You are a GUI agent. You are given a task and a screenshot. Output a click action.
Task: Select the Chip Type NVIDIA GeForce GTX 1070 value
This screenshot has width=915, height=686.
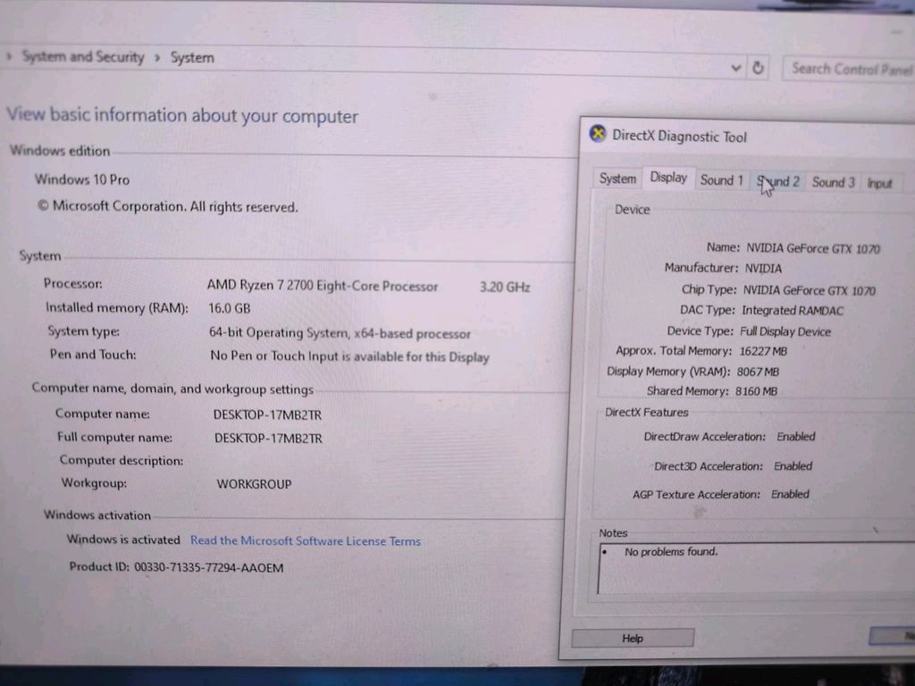pyautogui.click(x=809, y=290)
